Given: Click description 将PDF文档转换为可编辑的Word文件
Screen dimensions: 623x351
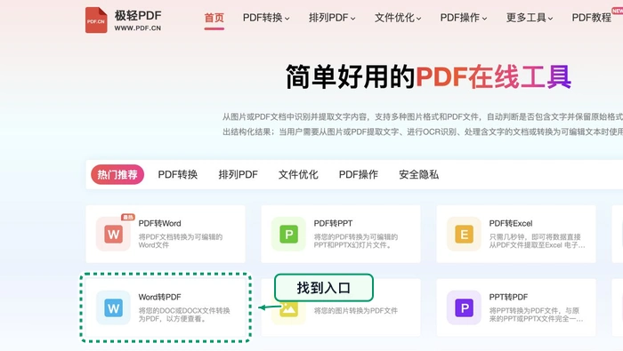Looking at the screenshot, I should click(181, 241).
